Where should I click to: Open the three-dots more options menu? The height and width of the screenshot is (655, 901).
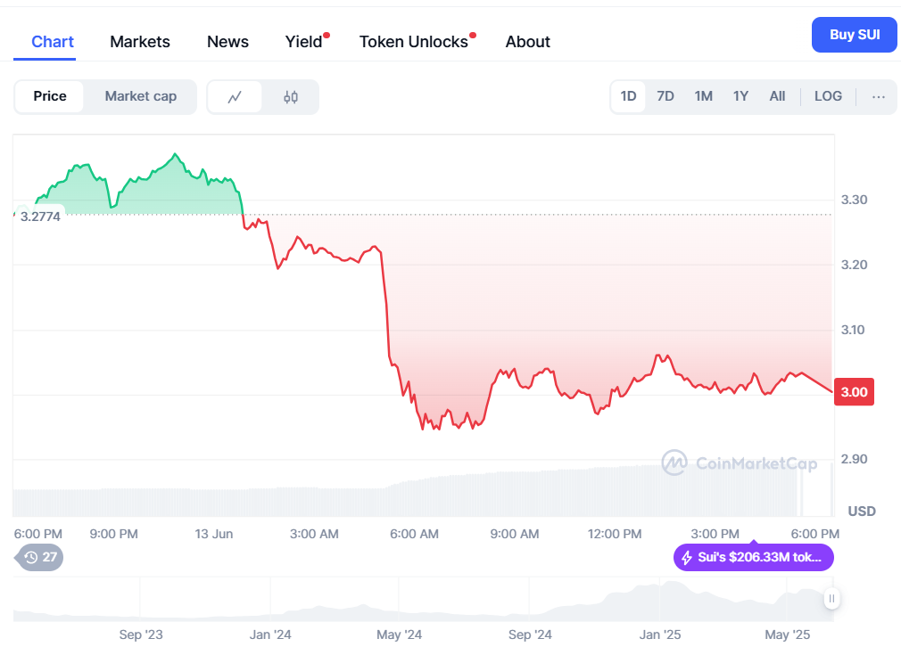coord(878,97)
